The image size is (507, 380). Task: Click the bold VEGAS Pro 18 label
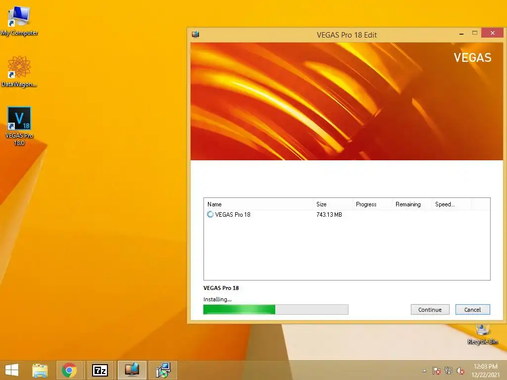coord(221,288)
